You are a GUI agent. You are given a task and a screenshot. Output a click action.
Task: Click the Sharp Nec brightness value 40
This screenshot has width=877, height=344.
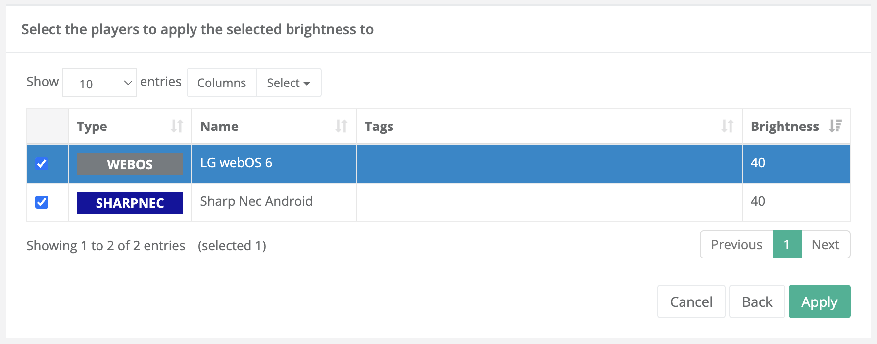click(758, 201)
